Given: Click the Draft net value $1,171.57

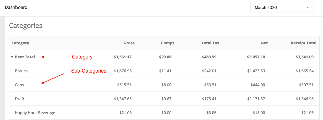Looking at the screenshot, I should (x=256, y=99).
